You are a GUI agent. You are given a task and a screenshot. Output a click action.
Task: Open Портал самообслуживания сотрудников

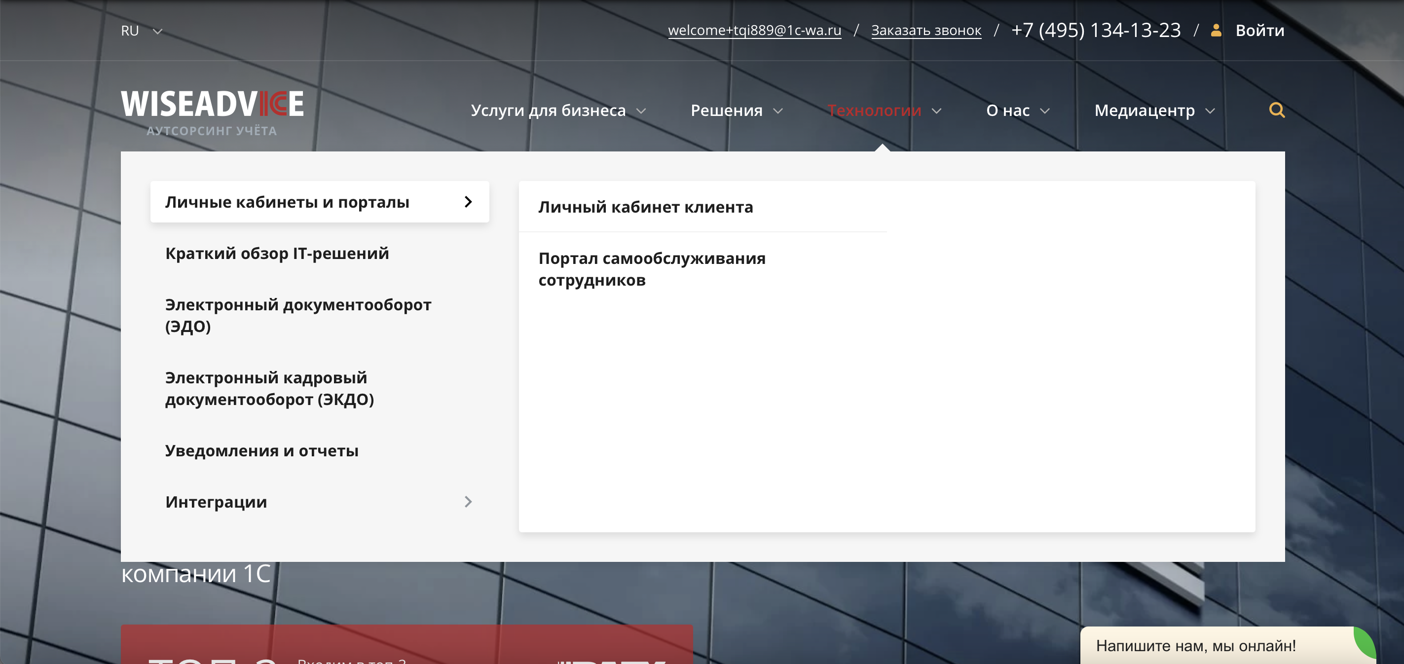652,269
